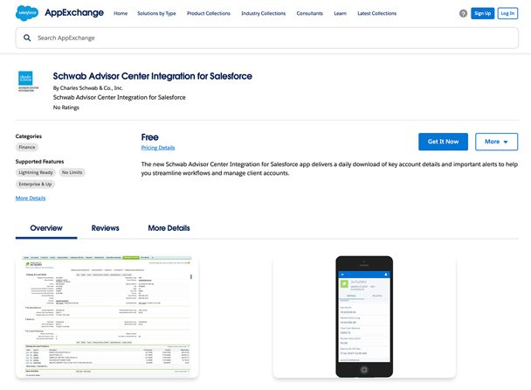Click 'By Charles Schwab & Co., Inc.' text
531x390 pixels.
click(x=88, y=88)
